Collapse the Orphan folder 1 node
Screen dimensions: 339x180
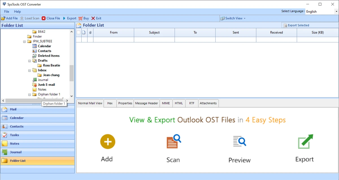tap(30, 94)
